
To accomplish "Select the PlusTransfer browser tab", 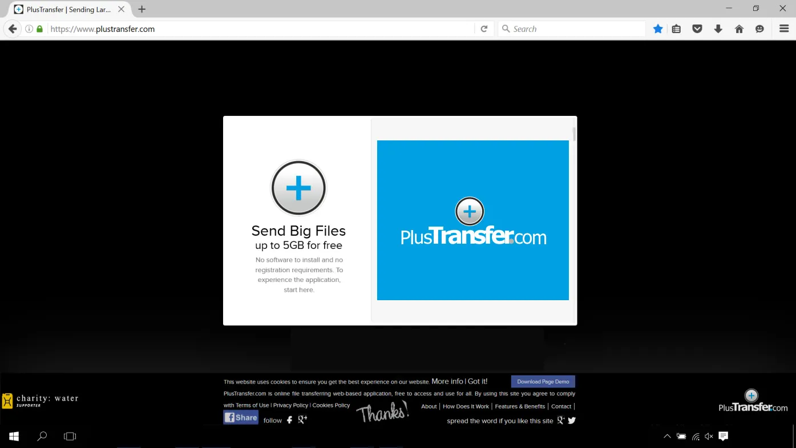I will [66, 9].
